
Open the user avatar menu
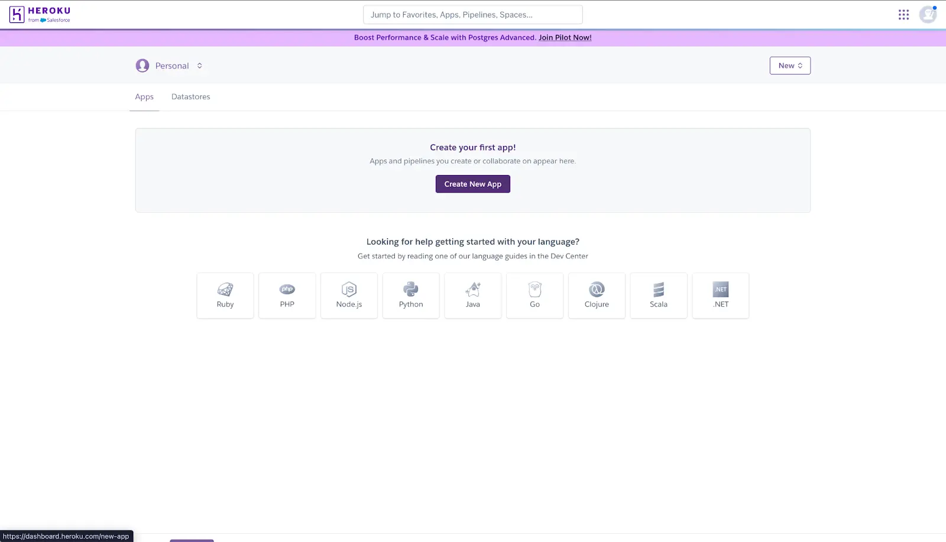pyautogui.click(x=927, y=14)
